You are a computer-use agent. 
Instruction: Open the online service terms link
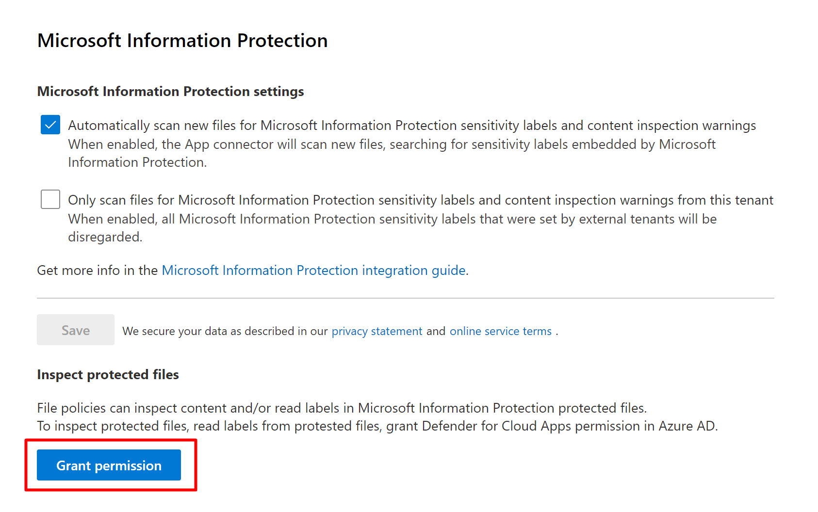(500, 331)
